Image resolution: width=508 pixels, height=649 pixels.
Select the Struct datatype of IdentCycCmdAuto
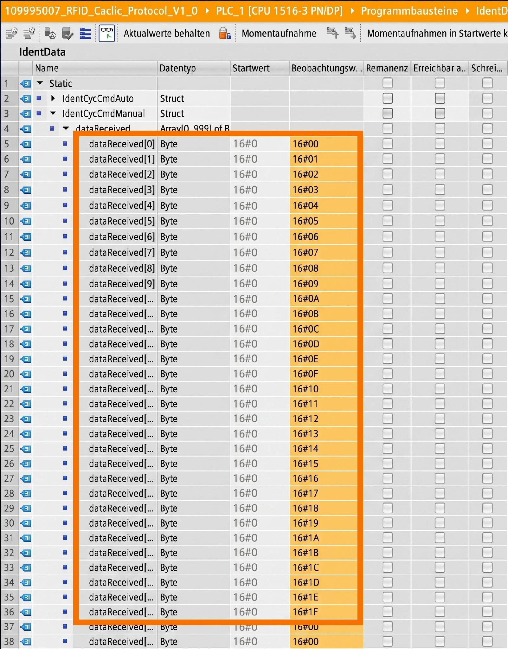pos(193,98)
